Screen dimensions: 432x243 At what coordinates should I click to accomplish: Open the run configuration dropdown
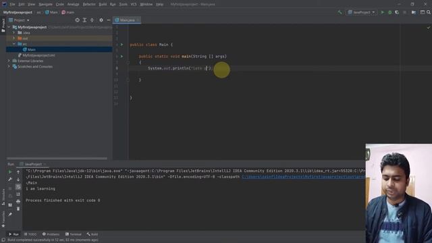361,12
